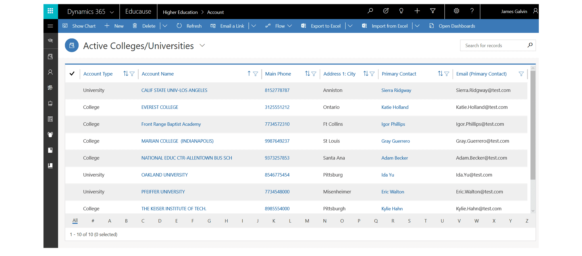The height and width of the screenshot is (256, 582).
Task: Expand the Export to Excel options arrow
Action: [x=350, y=26]
